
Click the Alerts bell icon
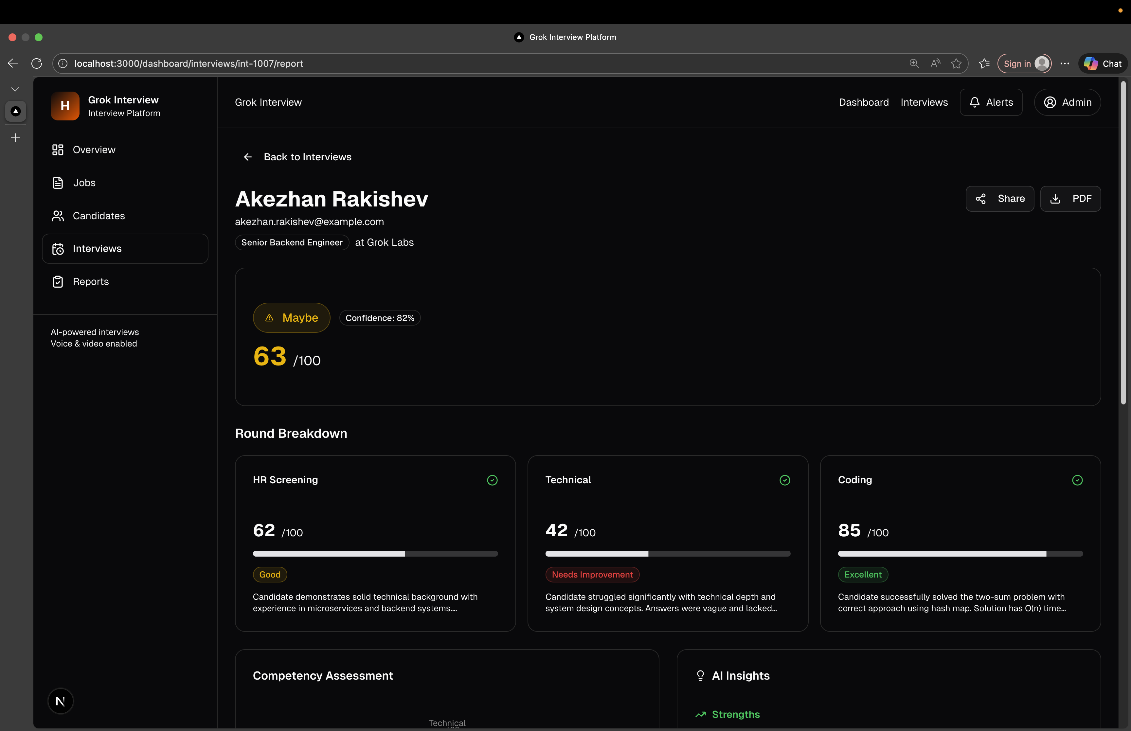[974, 102]
